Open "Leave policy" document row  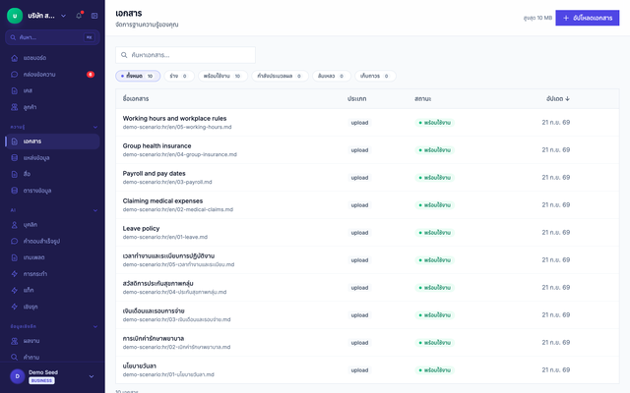point(367,233)
